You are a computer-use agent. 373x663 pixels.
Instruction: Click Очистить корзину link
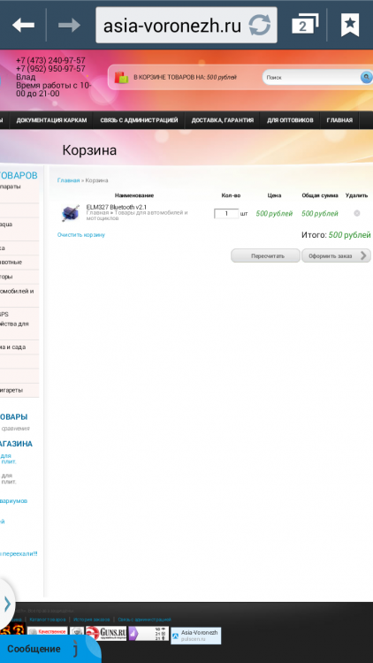click(x=81, y=234)
